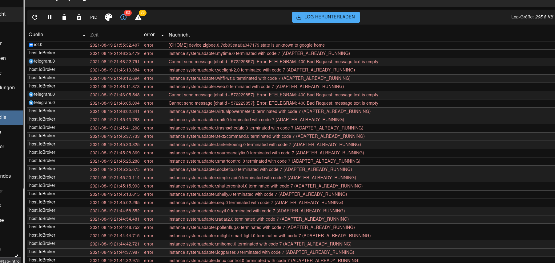Click the pencil edit icon in the sidebar bottom
The width and height of the screenshot is (555, 263).
[x=16, y=256]
